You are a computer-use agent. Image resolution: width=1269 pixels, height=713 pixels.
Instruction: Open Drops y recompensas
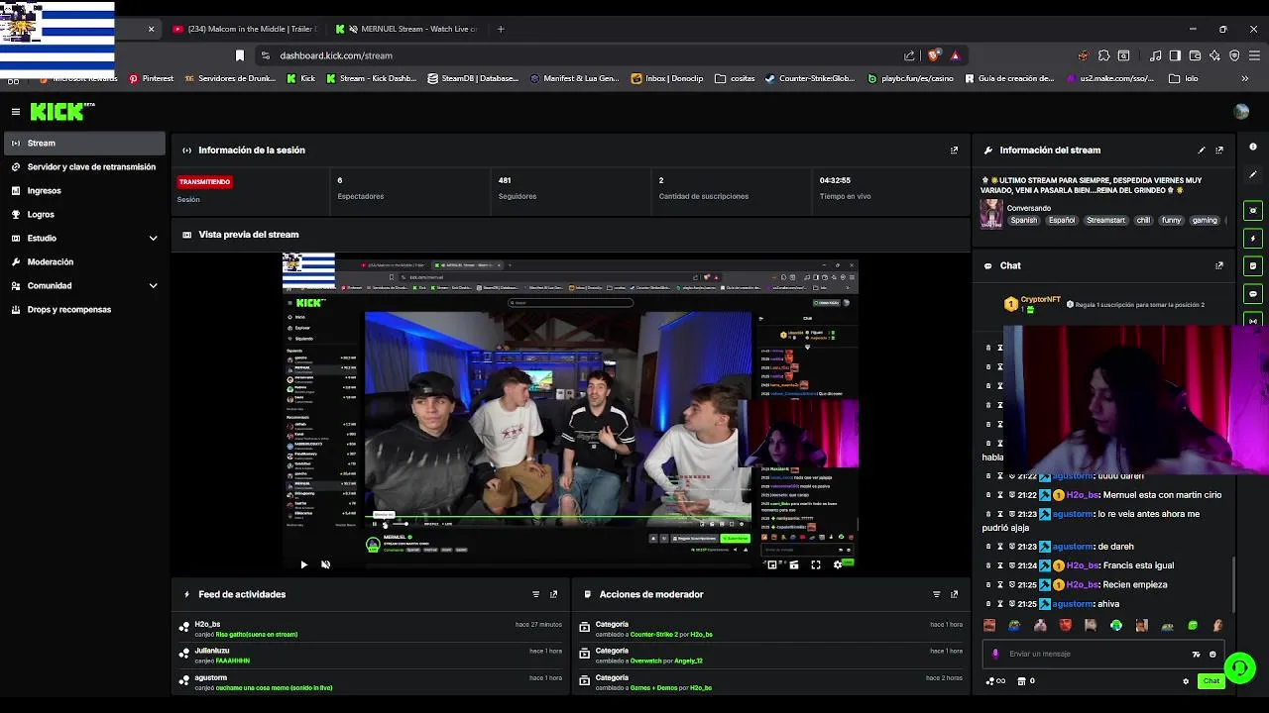[83, 309]
